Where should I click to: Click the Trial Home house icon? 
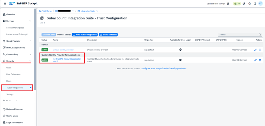click(40, 11)
